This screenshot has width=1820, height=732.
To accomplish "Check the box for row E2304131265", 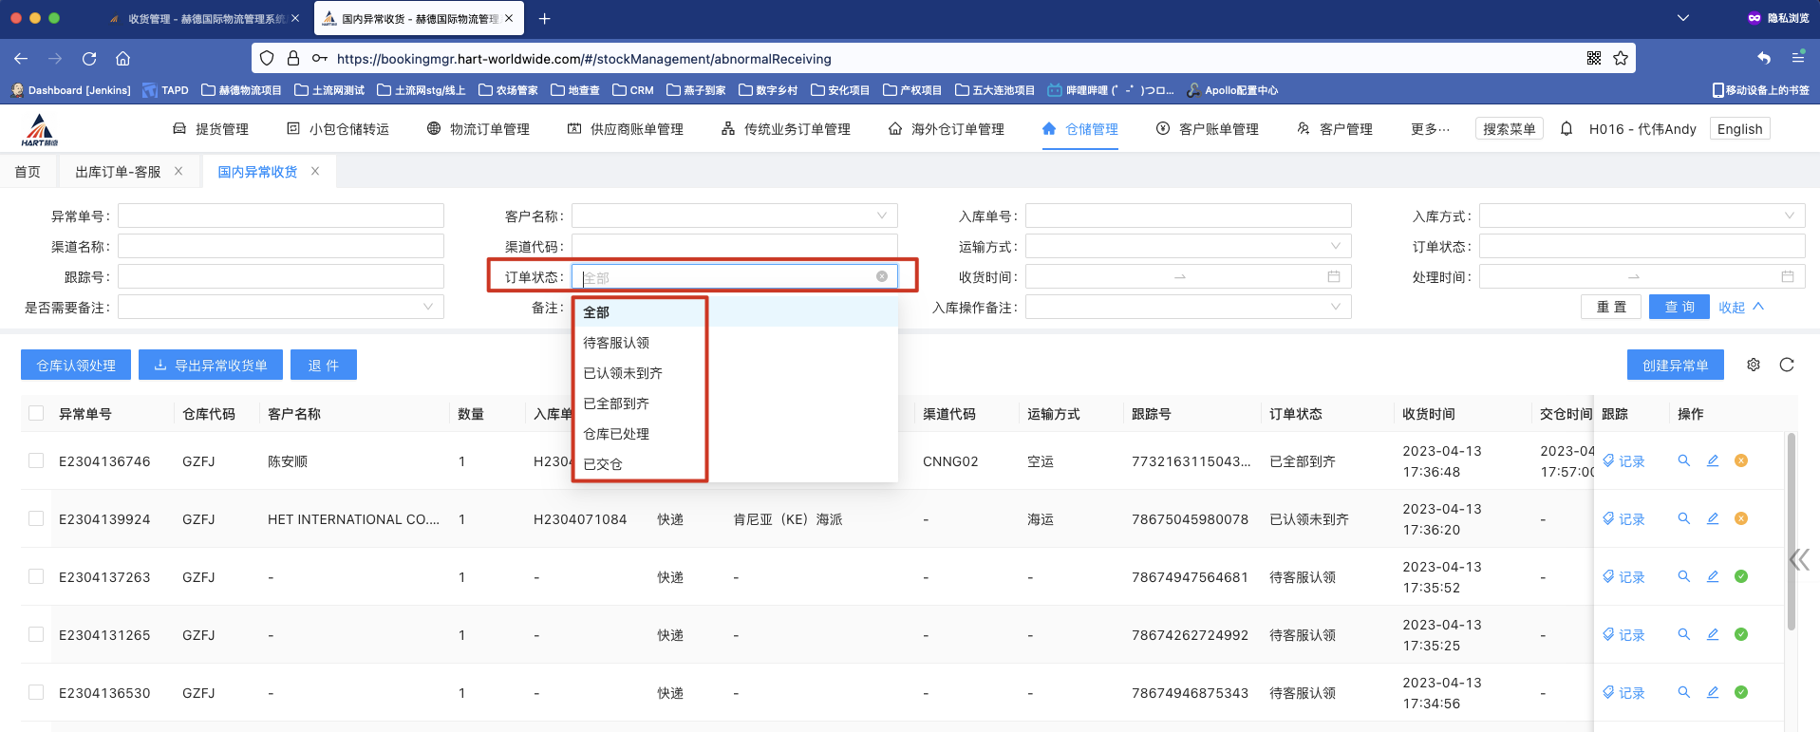I will pos(36,635).
